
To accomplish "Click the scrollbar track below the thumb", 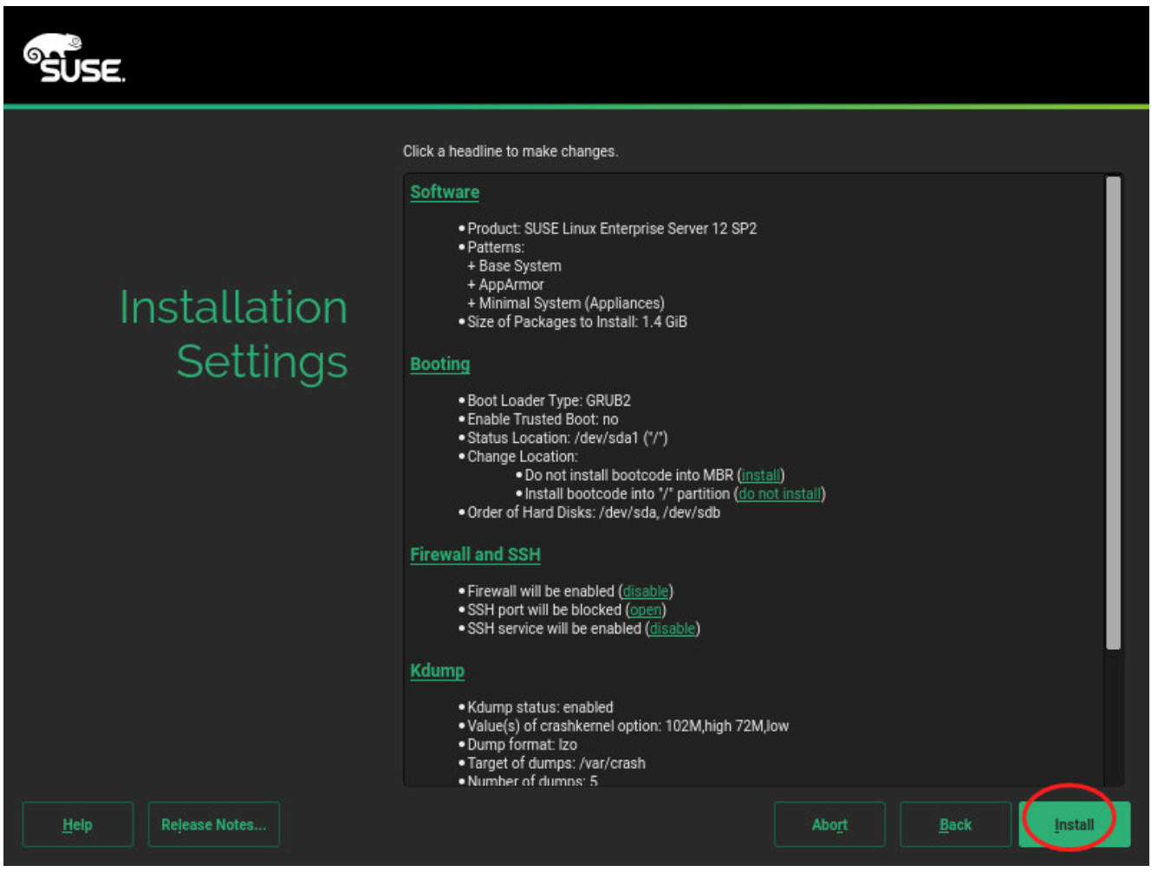I will point(1113,719).
